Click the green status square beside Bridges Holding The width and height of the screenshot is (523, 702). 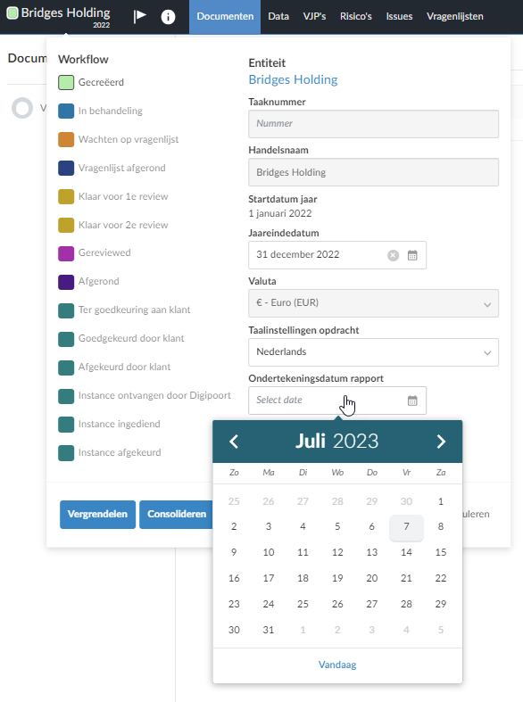pos(12,12)
